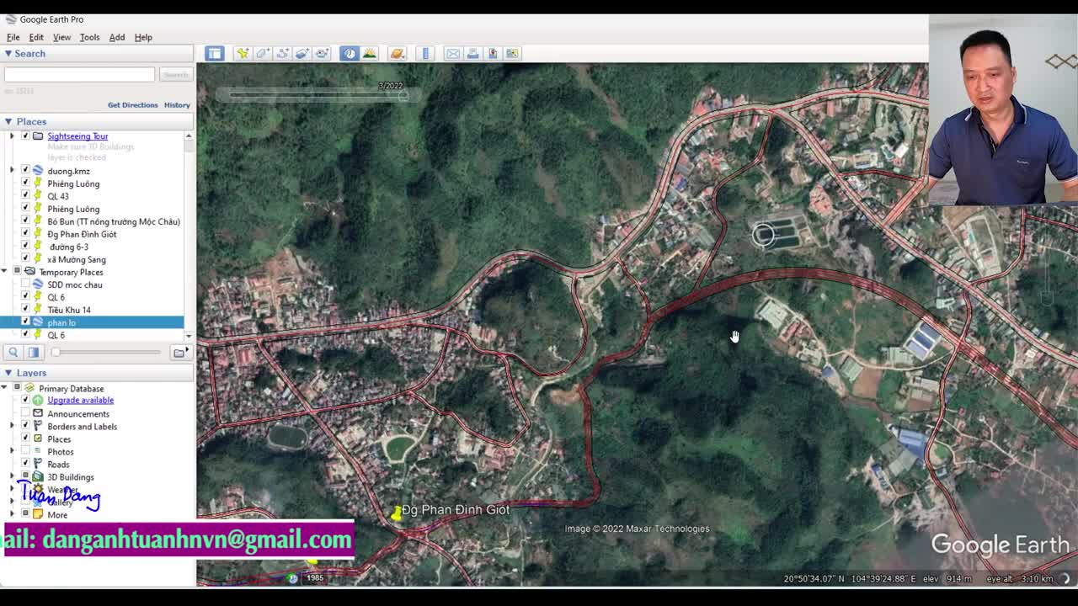Click the pushpin icon beside QL 43
The image size is (1078, 606).
coord(38,196)
